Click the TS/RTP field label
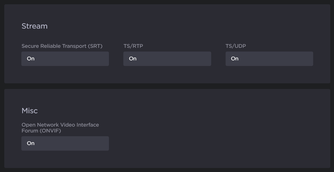 (133, 46)
